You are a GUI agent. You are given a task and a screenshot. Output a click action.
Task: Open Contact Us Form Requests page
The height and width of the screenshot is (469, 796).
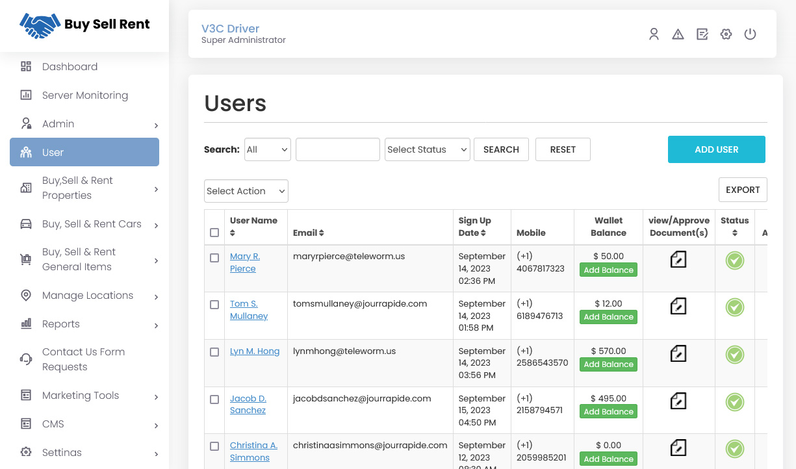point(84,359)
